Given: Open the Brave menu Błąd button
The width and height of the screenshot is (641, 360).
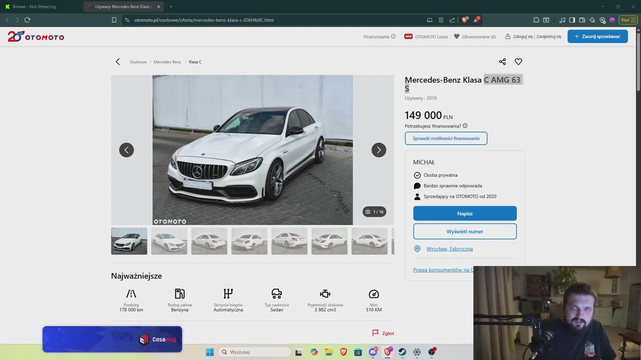Looking at the screenshot, I should pyautogui.click(x=627, y=20).
